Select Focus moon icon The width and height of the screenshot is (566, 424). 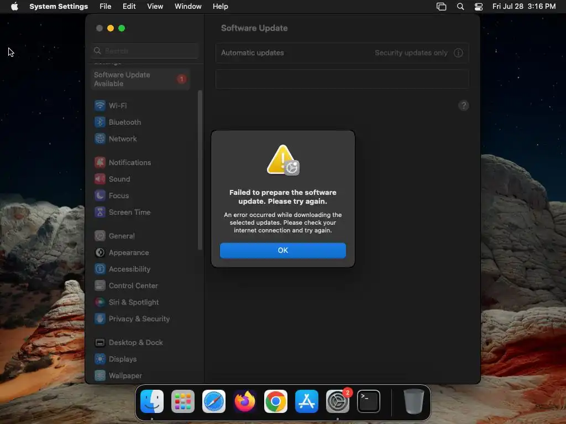click(100, 196)
